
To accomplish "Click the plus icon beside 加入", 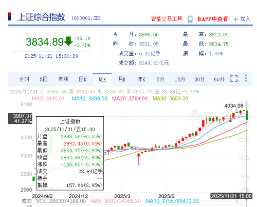I will 236,19.
